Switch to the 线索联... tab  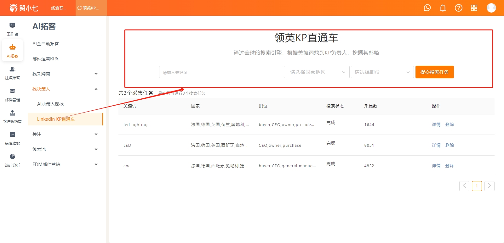click(59, 8)
